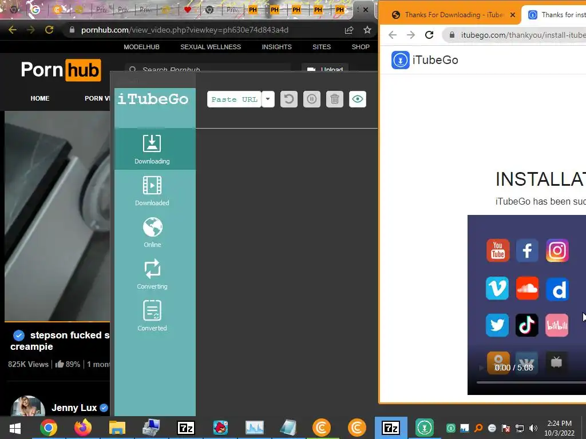Click the iTubeGo logo on the webpage header
586x439 pixels.
tap(425, 60)
